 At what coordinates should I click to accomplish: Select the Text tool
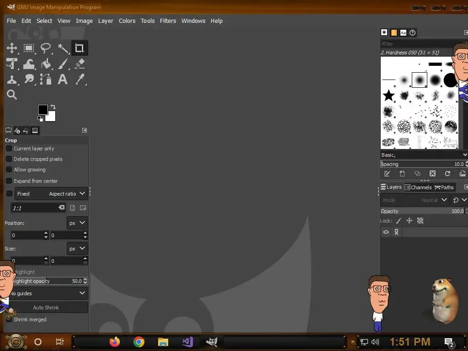[x=63, y=80]
